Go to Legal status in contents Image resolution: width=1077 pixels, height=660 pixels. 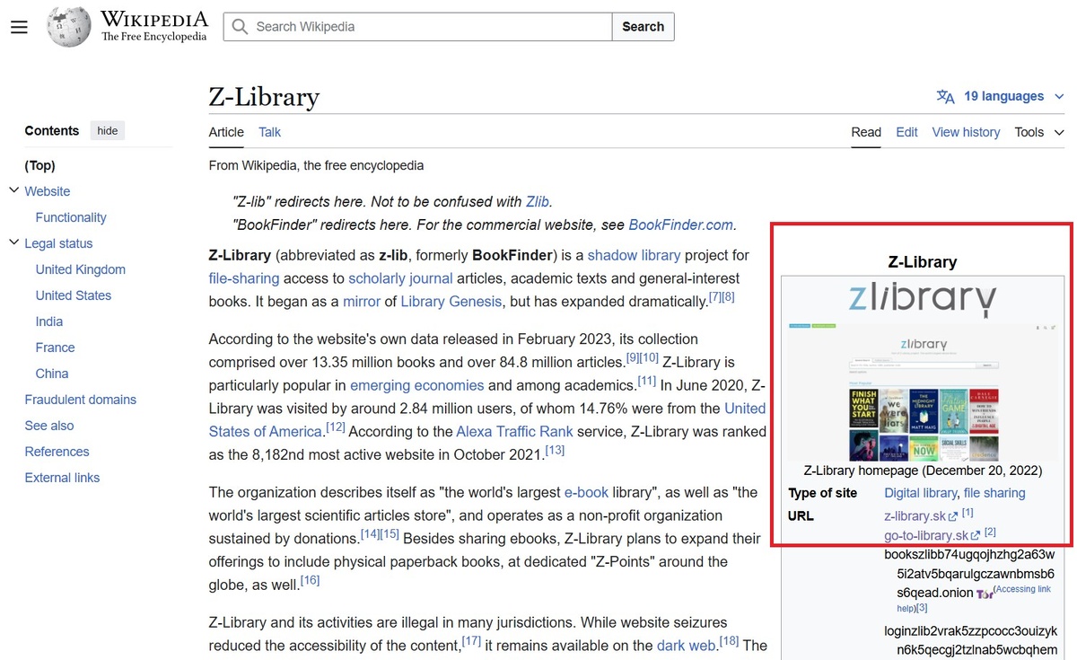tap(58, 243)
